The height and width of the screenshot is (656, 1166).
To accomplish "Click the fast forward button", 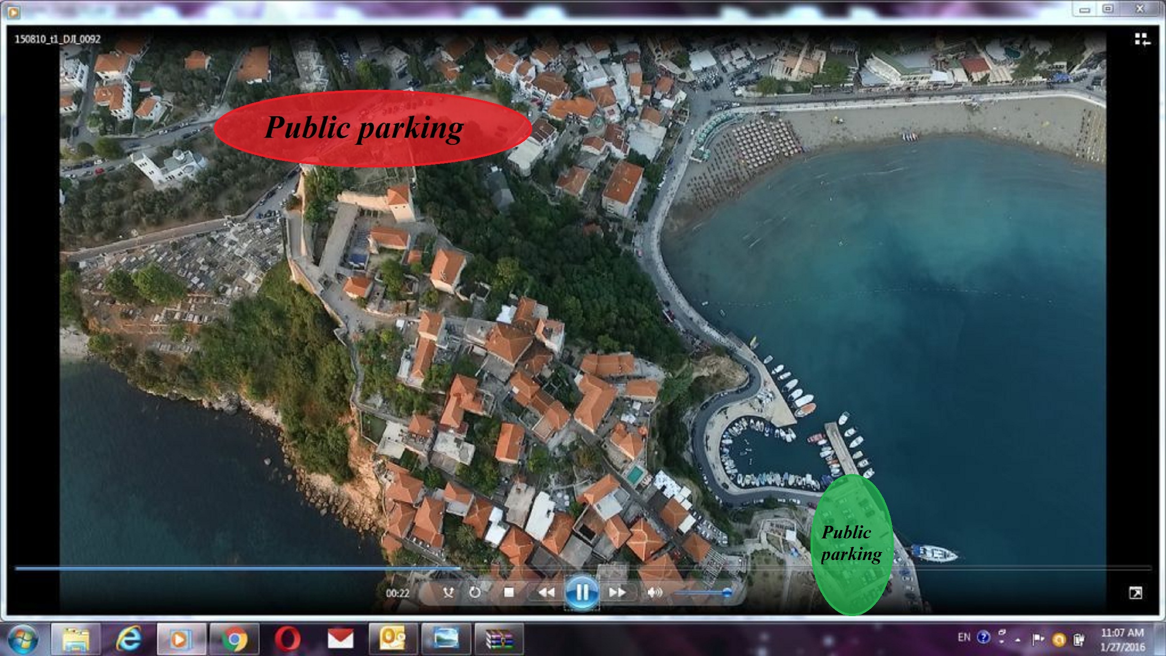I will pos(617,593).
